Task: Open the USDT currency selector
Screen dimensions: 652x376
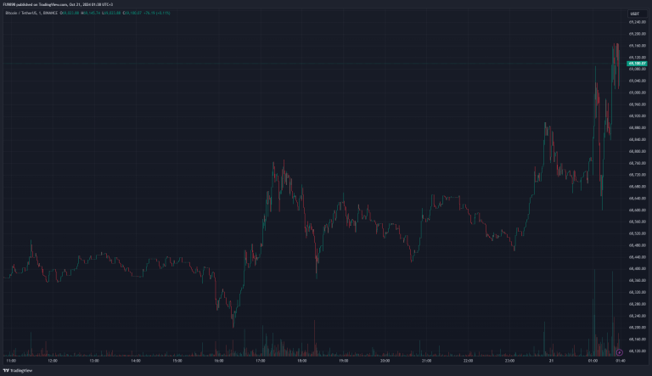Action: click(634, 14)
